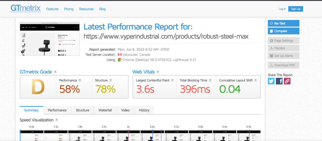Image resolution: width=322 pixels, height=141 pixels.
Task: Open Total Blocking Time help icon
Action: 210,80
